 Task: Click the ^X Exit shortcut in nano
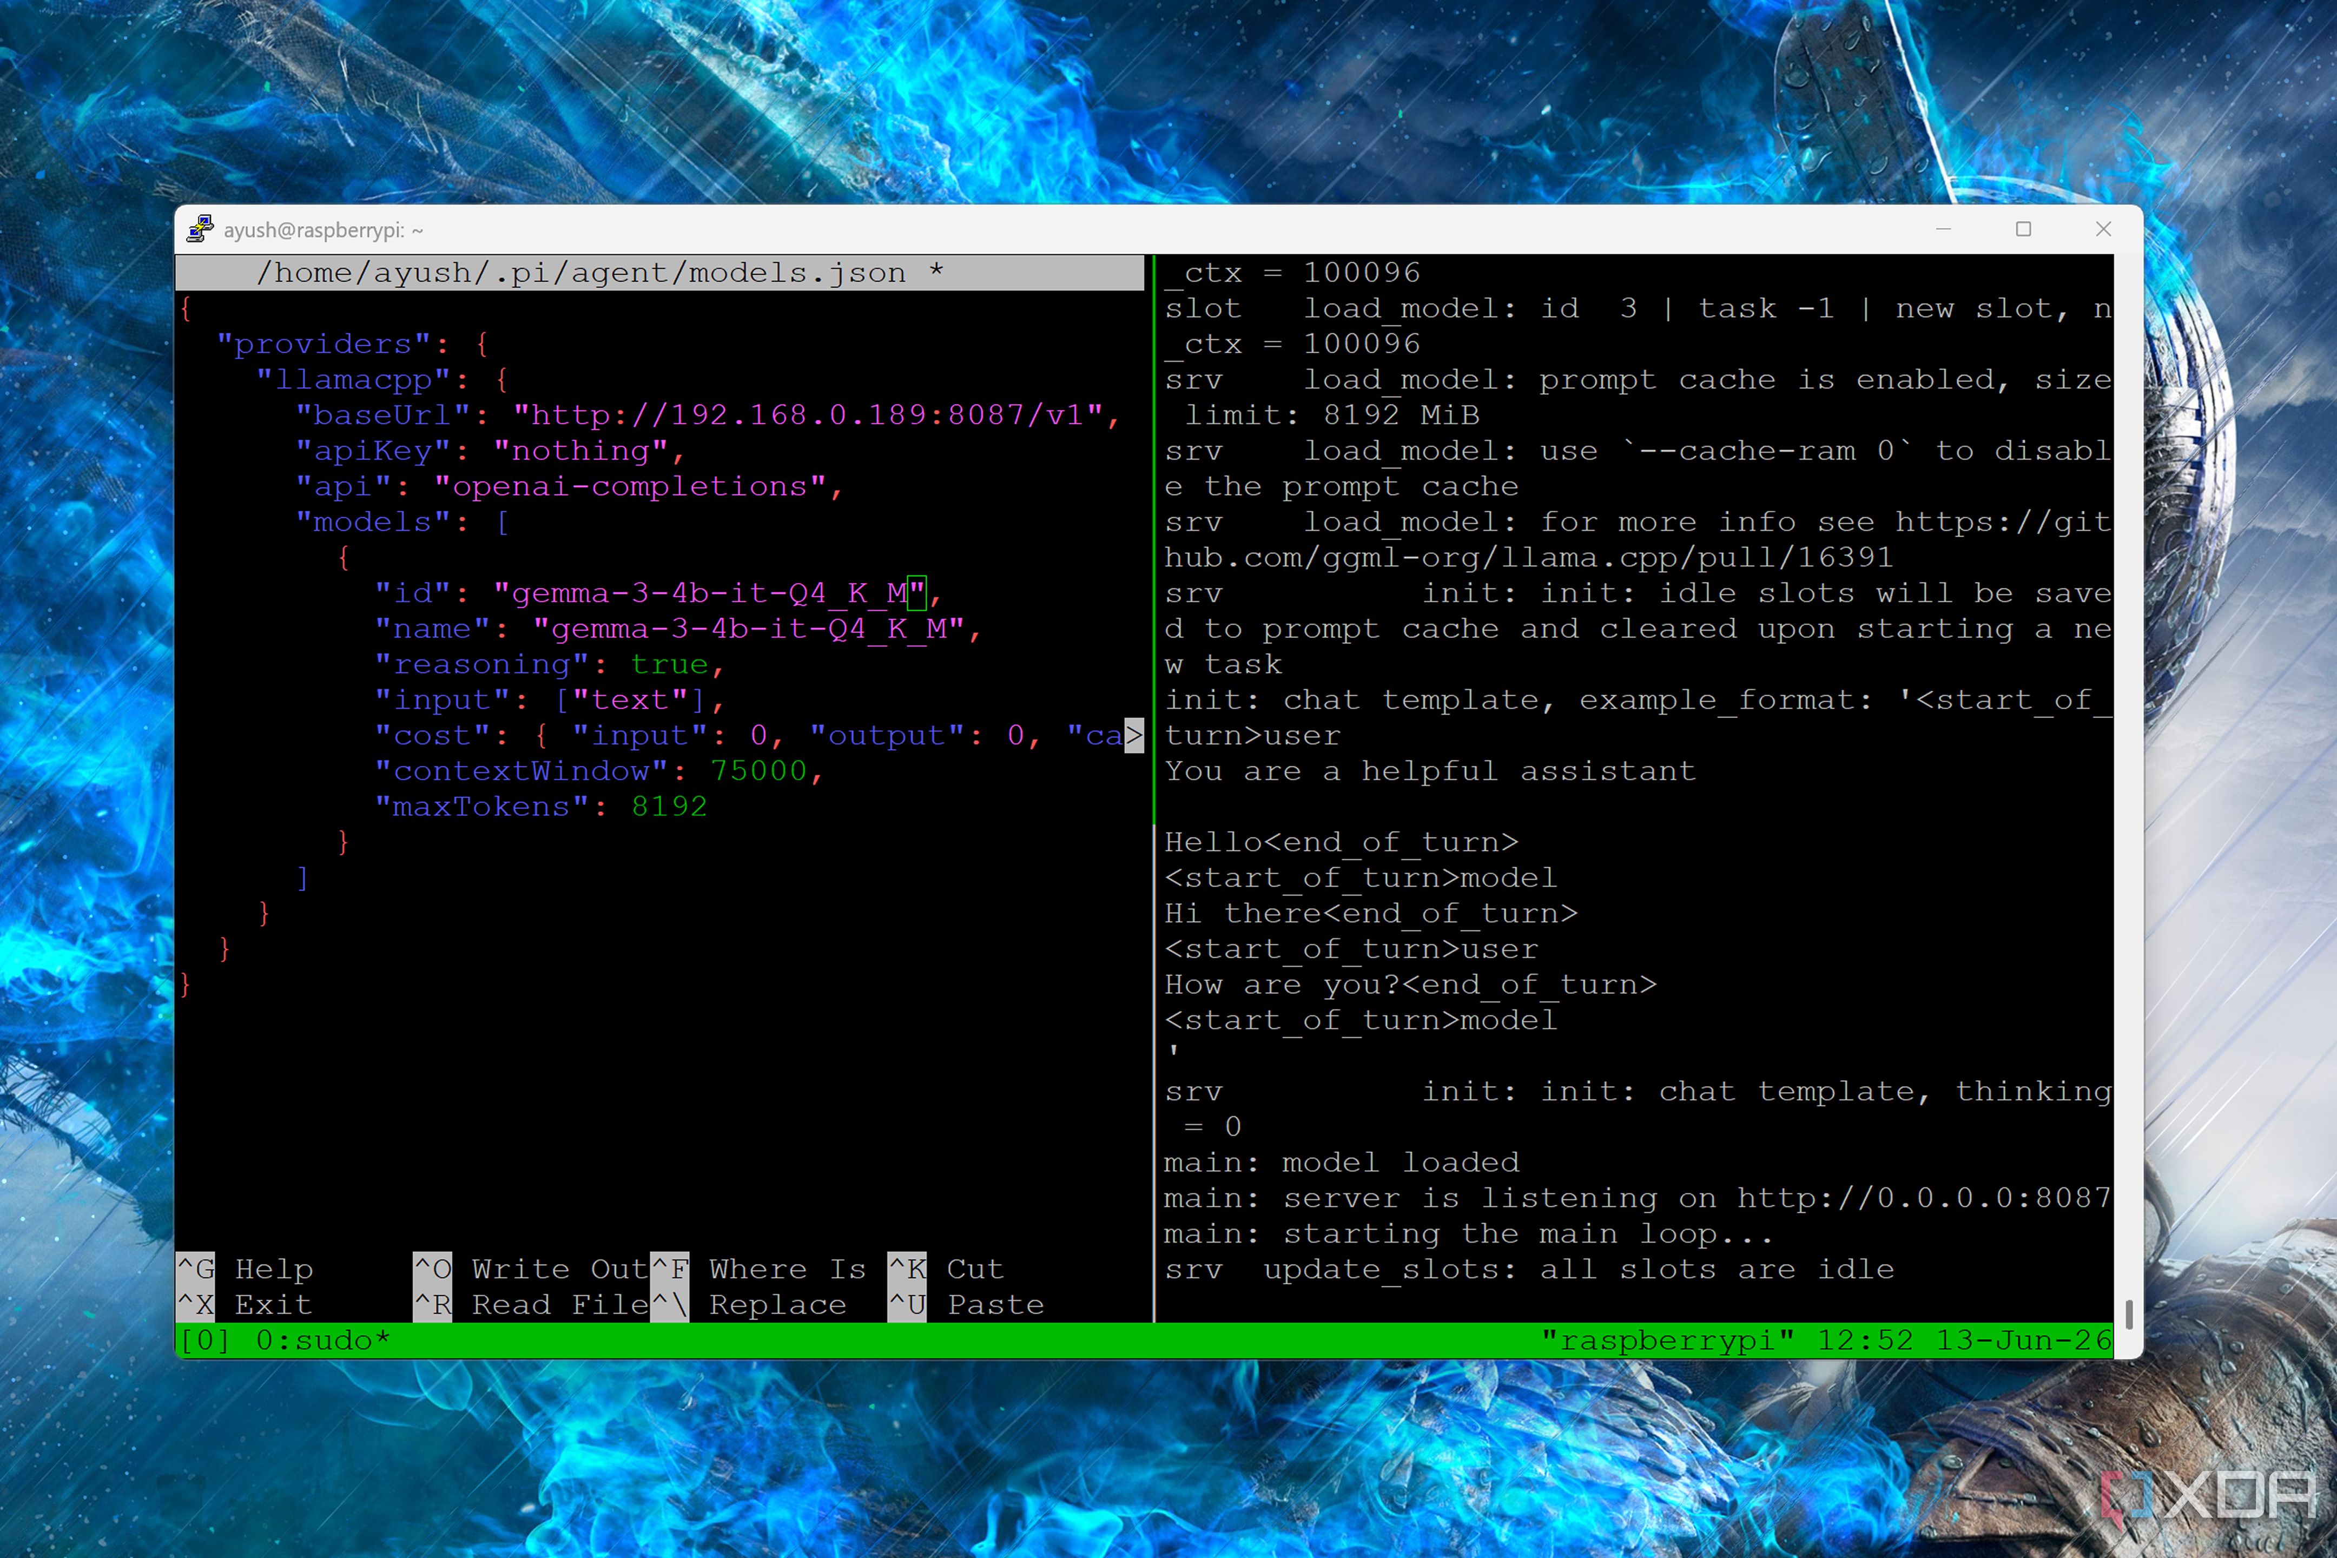click(246, 1305)
